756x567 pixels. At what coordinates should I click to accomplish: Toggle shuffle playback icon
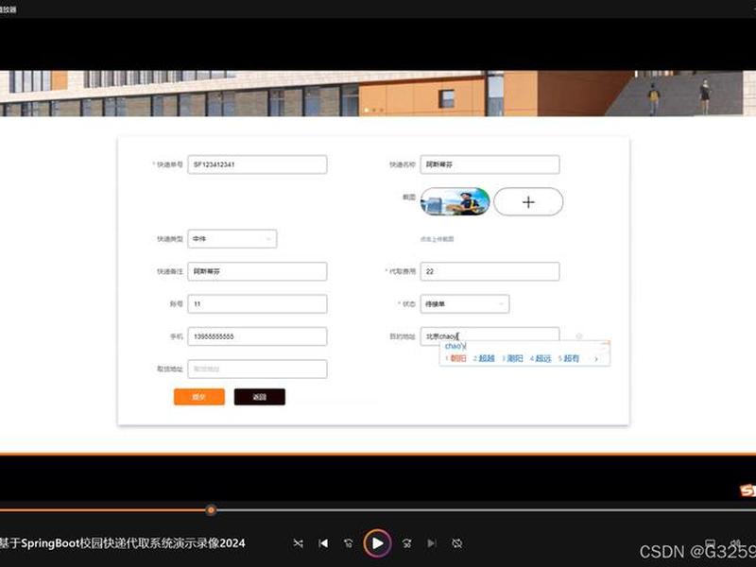point(298,543)
